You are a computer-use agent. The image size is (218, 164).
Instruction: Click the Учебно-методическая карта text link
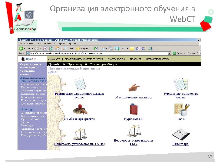[180, 96]
